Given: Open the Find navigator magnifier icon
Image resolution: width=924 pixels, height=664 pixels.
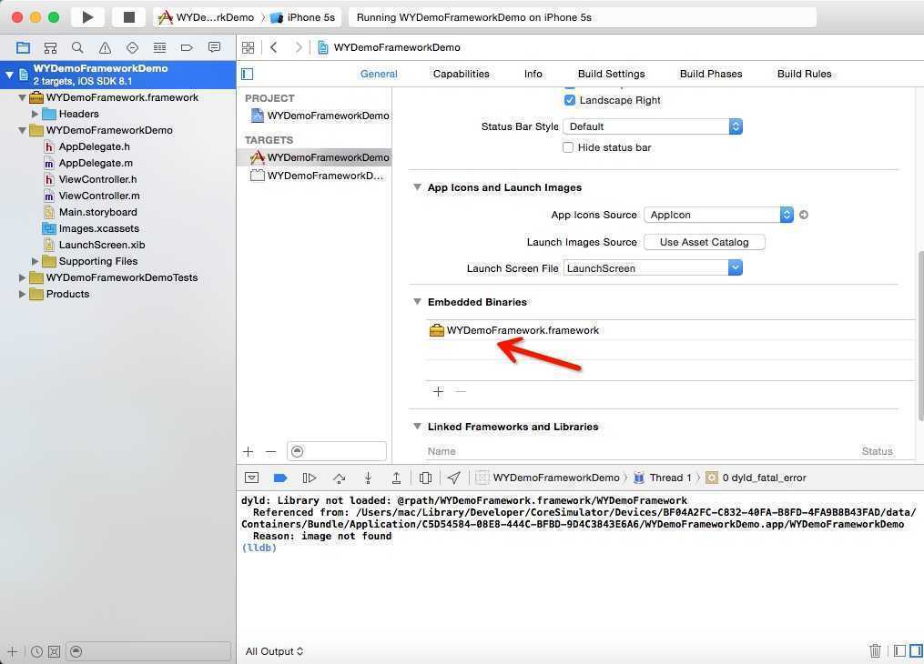Looking at the screenshot, I should [77, 47].
